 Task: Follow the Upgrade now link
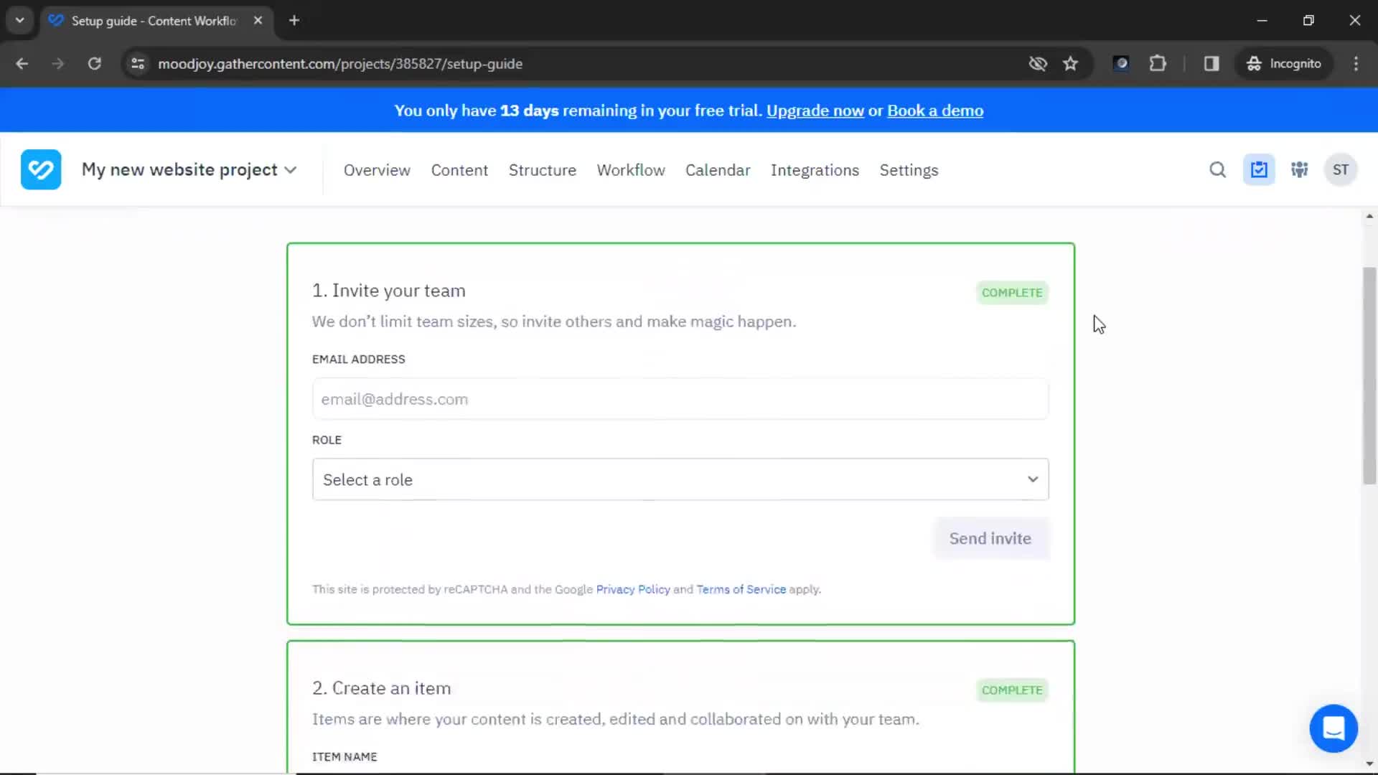click(815, 111)
